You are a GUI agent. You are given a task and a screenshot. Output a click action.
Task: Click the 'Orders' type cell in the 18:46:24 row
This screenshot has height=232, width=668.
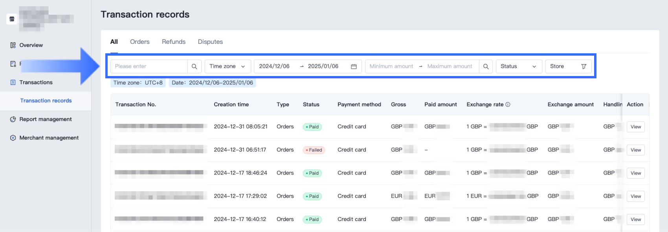[x=285, y=173]
